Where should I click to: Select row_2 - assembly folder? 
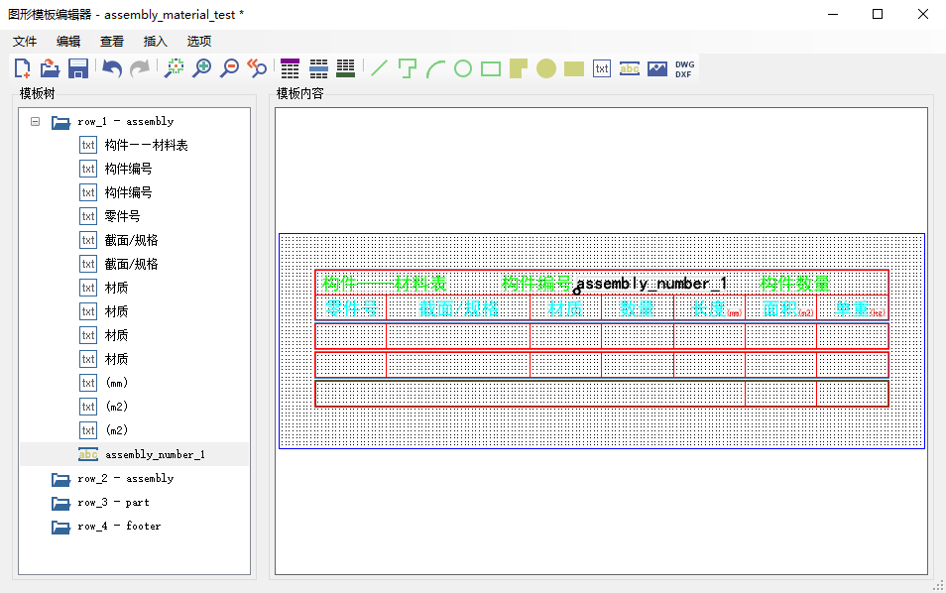click(x=126, y=478)
